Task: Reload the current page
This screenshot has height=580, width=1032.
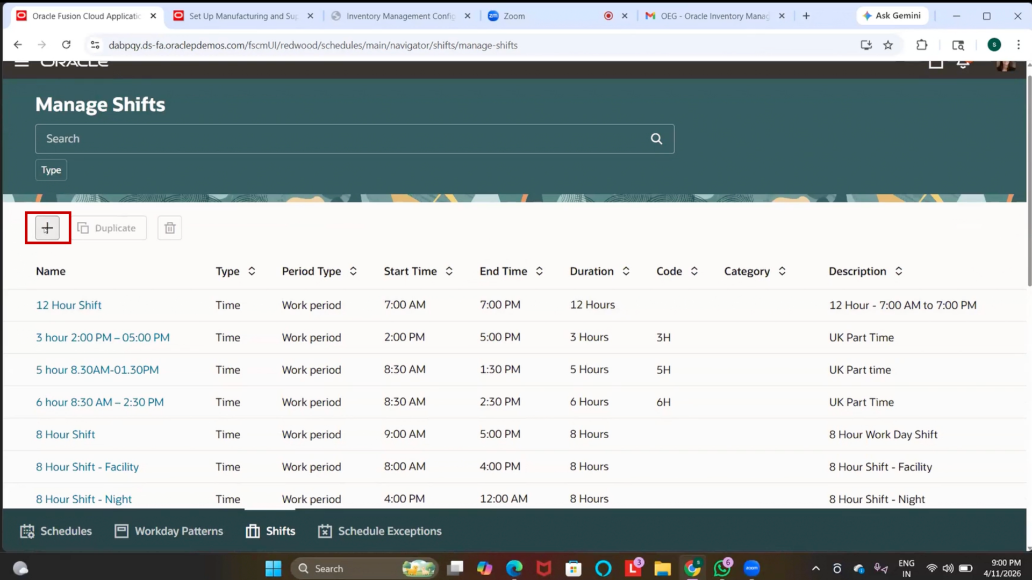Action: click(66, 45)
